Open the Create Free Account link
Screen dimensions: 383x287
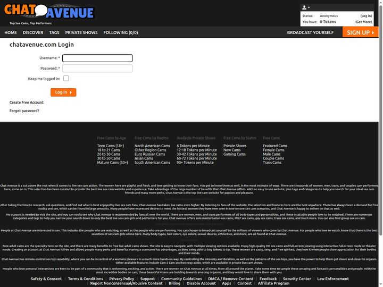(x=27, y=102)
